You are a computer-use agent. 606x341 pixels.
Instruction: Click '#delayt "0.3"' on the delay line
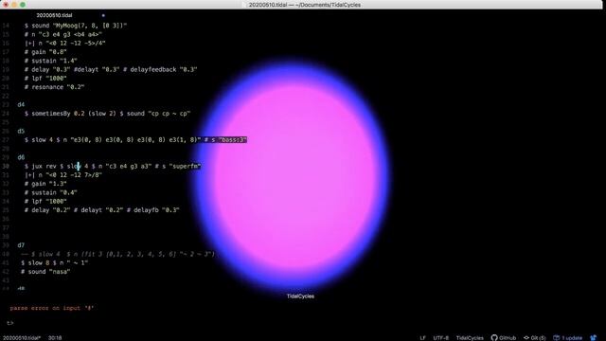coord(97,69)
